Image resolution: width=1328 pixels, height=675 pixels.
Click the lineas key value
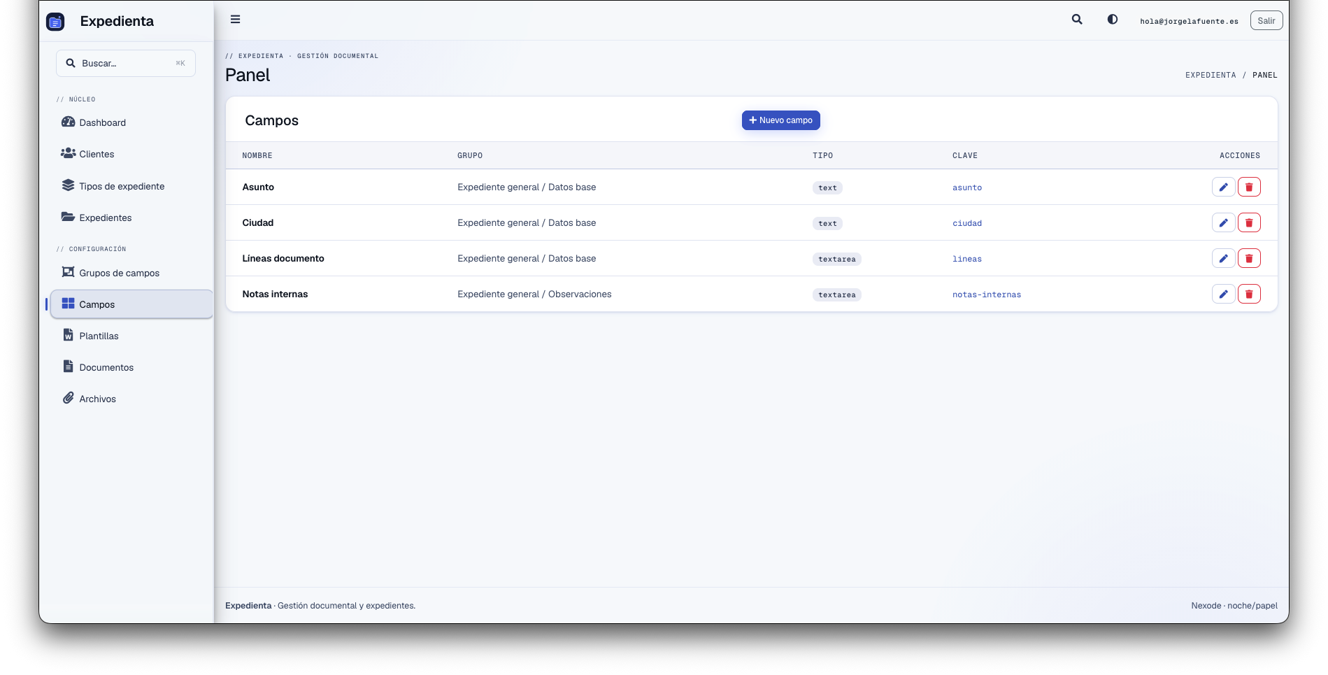coord(967,259)
